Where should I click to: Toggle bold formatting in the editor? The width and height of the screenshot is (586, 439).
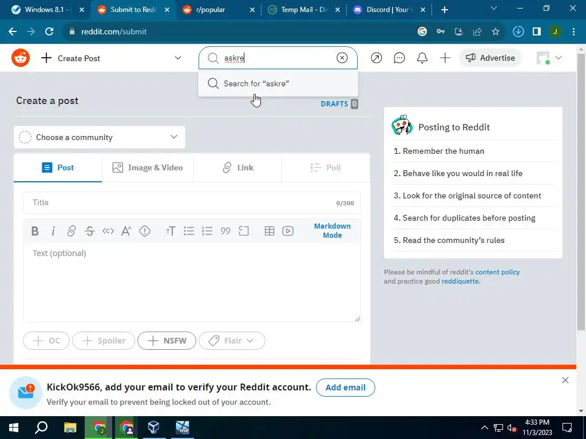(x=35, y=231)
